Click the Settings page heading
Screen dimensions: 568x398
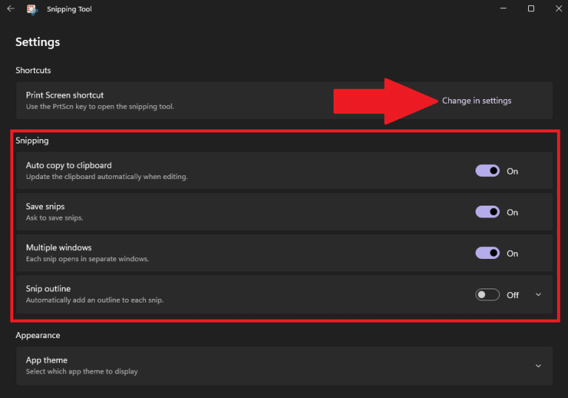pyautogui.click(x=38, y=42)
